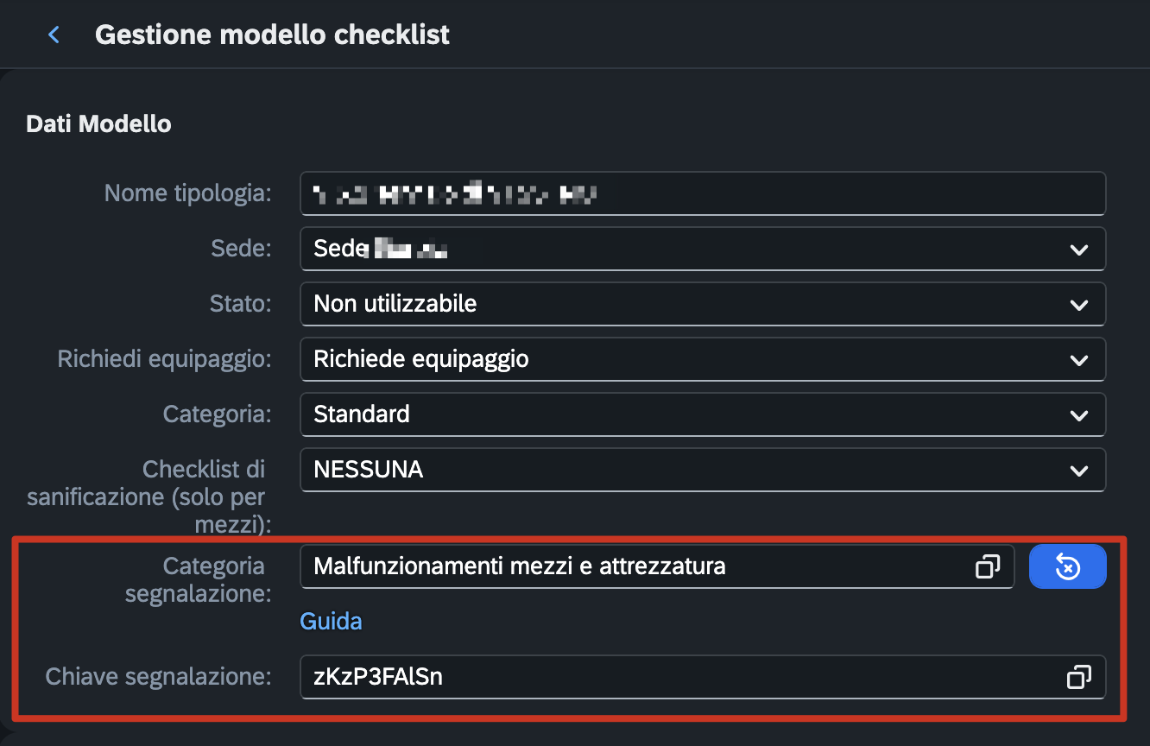The width and height of the screenshot is (1150, 746).
Task: Click the Richiede equipaggio selected value
Action: click(421, 359)
